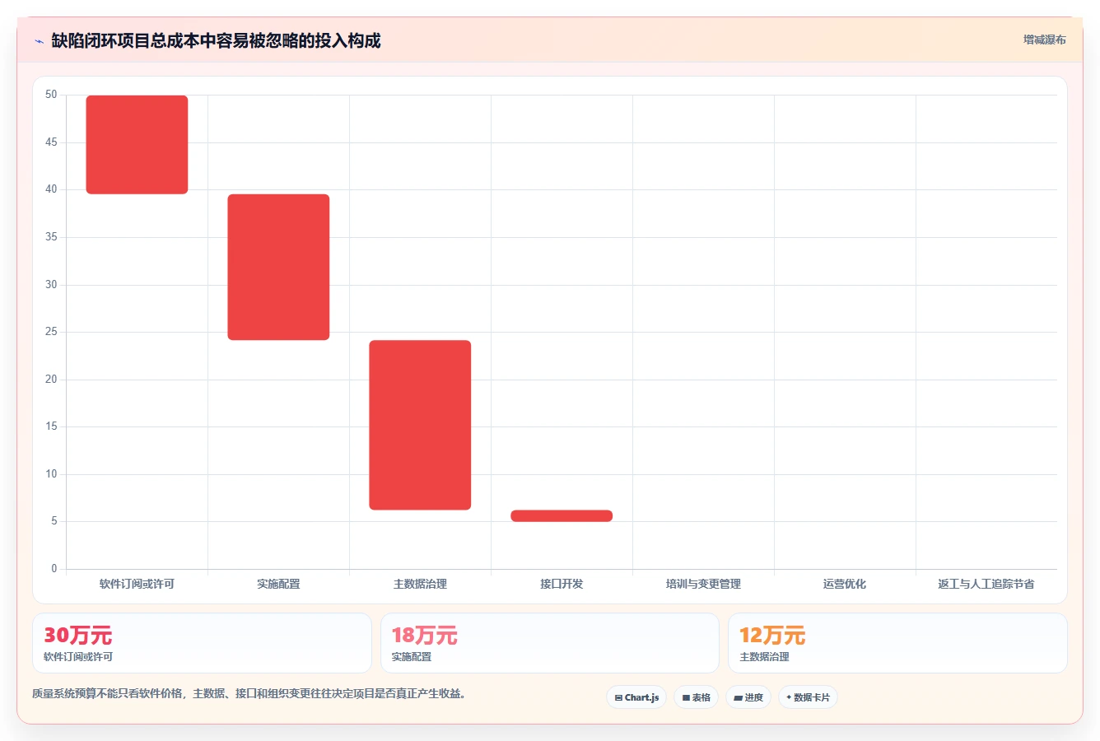
Task: Click the y-axis value 50
Action: (x=51, y=95)
